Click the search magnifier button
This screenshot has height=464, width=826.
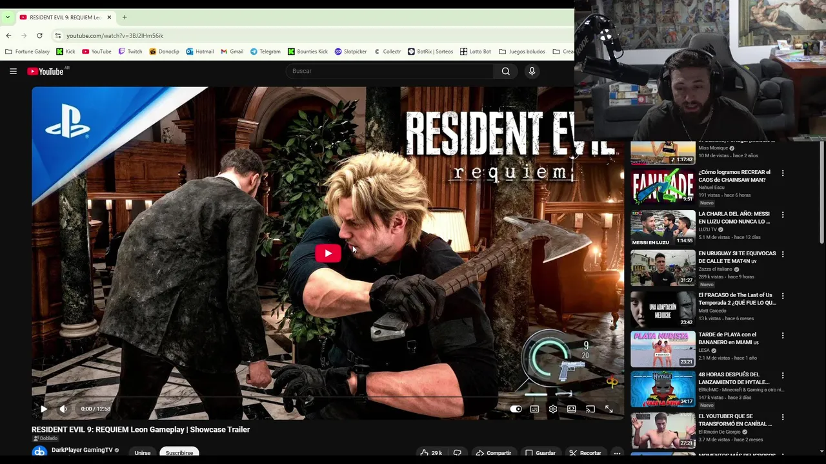506,71
